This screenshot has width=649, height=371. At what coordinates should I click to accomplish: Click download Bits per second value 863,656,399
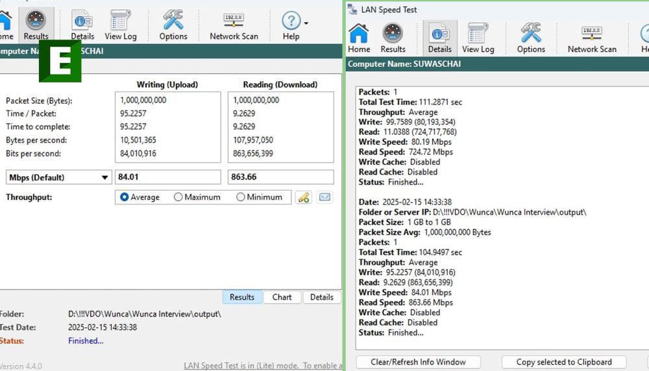point(253,154)
